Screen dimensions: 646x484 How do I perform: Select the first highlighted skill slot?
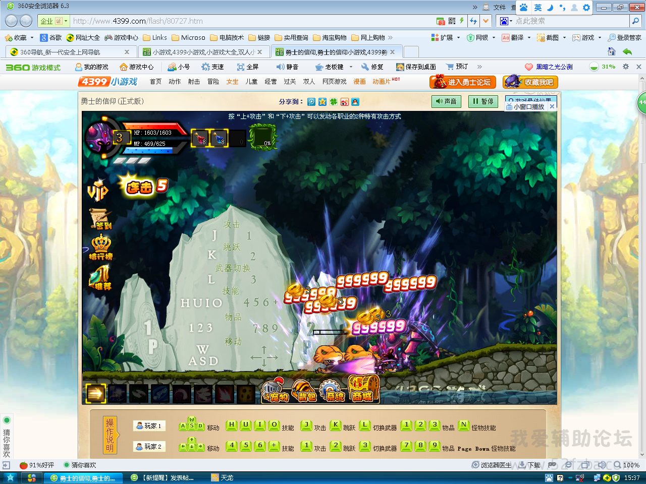click(95, 394)
